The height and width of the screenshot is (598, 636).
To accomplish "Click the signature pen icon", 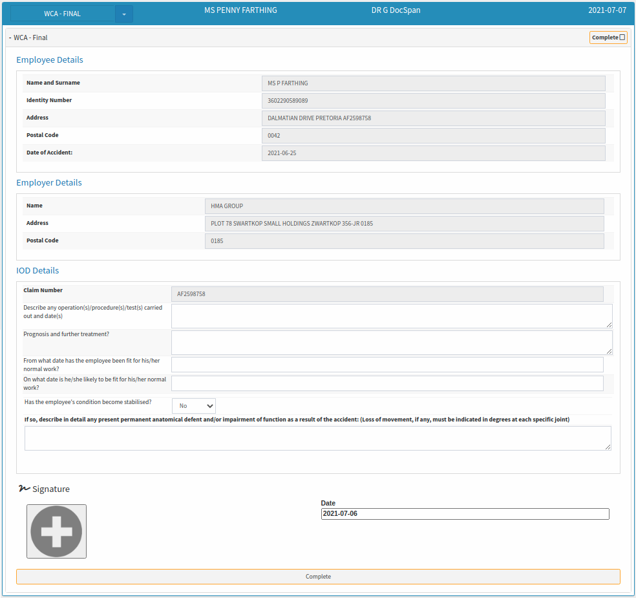I will [25, 489].
